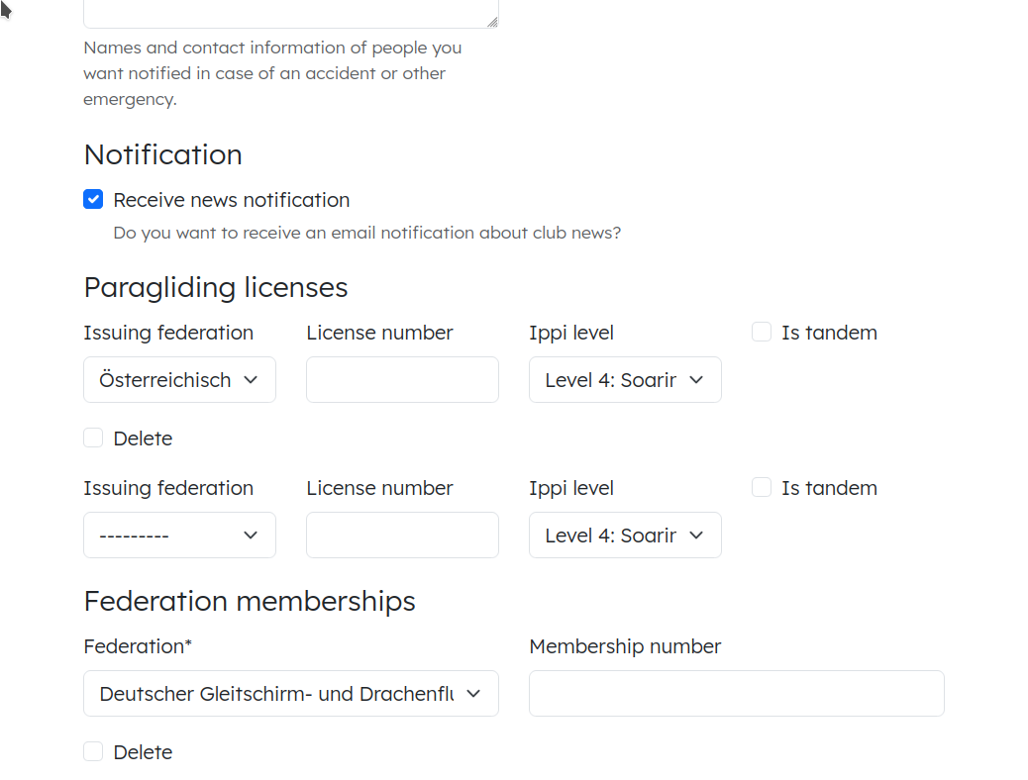Viewport: 1028px width, 780px height.
Task: Click chevron arrow of Österreichisch dropdown
Action: [251, 379]
